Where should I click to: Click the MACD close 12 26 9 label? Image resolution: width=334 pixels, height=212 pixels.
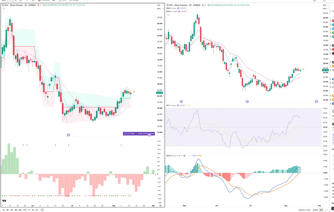point(174,156)
